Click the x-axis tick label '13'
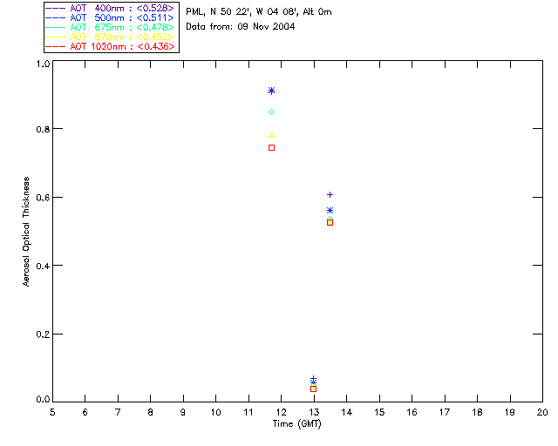This screenshot has height=446, width=558. (314, 412)
